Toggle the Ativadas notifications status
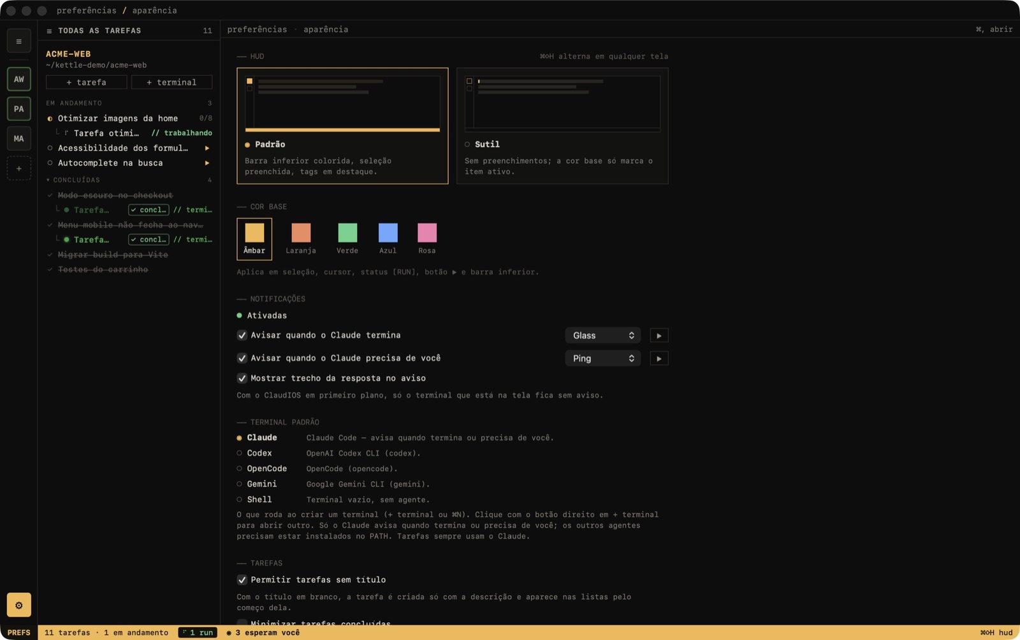 pyautogui.click(x=262, y=316)
